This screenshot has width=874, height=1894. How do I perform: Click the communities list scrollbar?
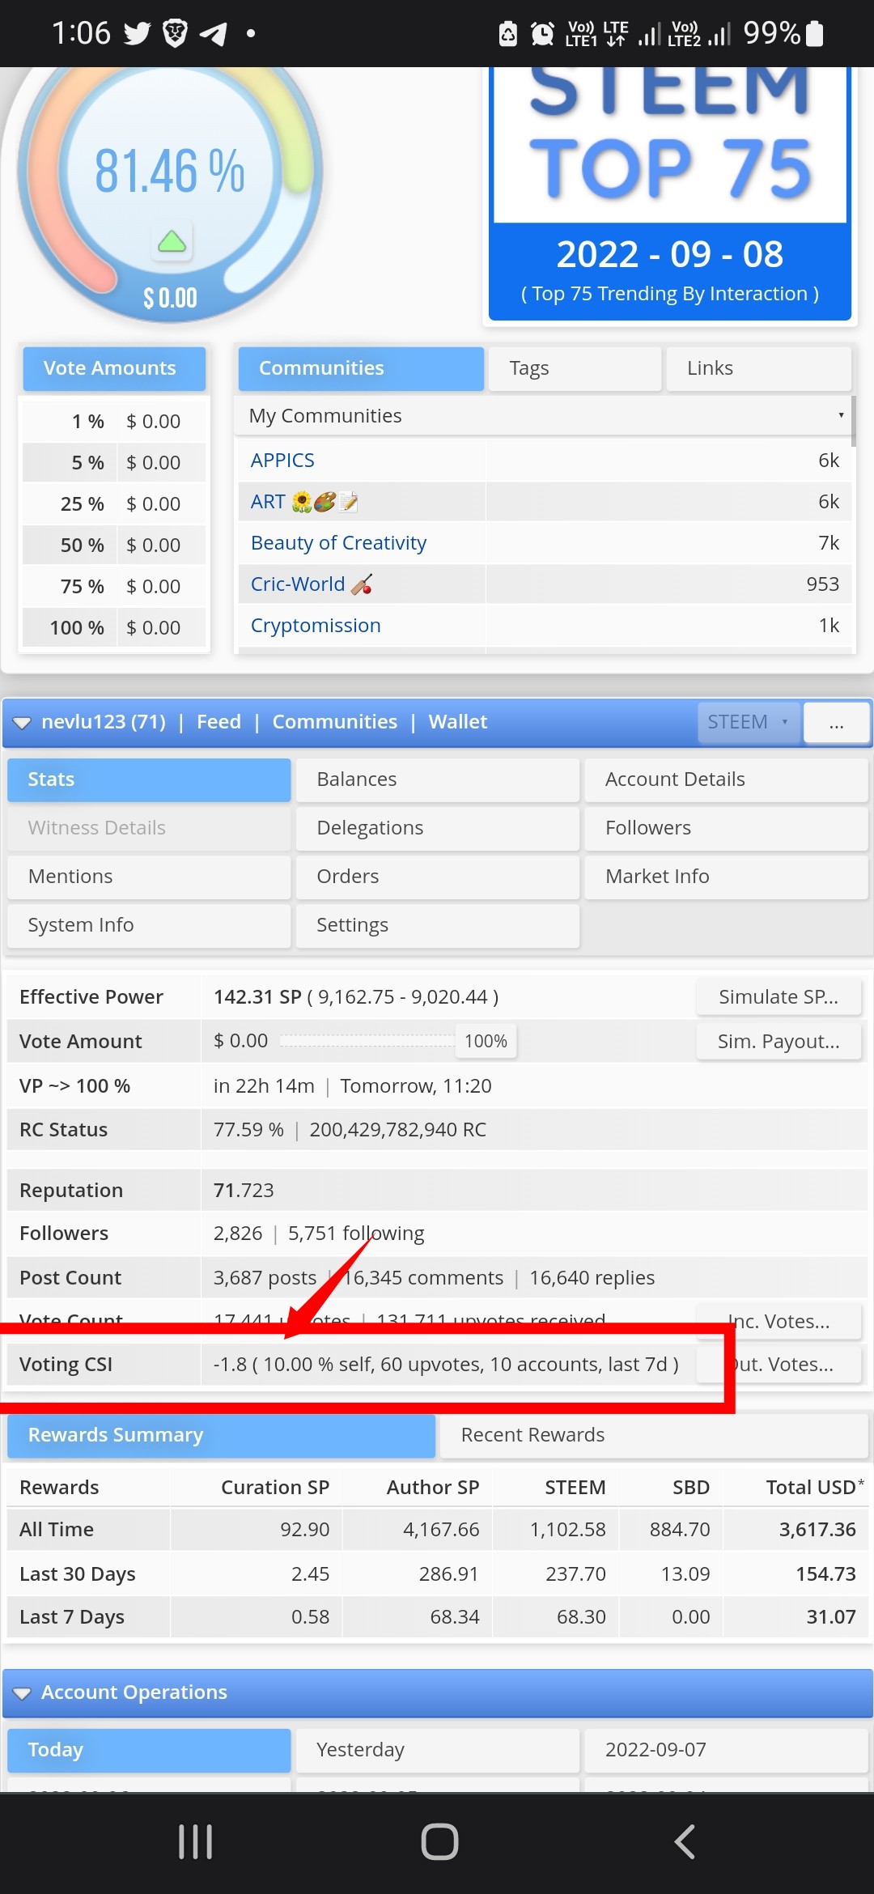854,421
